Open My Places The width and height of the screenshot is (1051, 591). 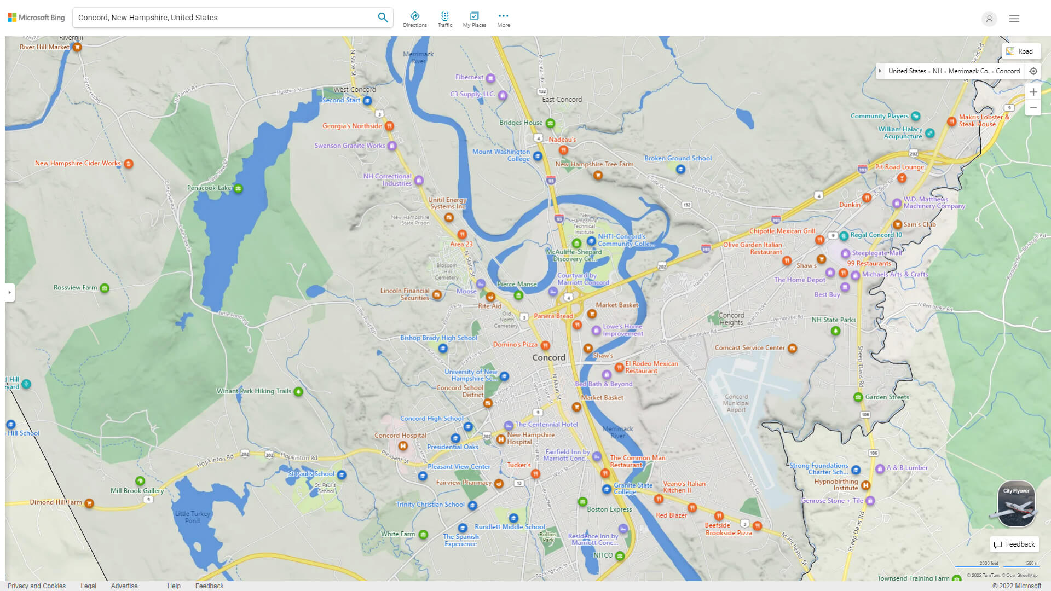pyautogui.click(x=474, y=19)
